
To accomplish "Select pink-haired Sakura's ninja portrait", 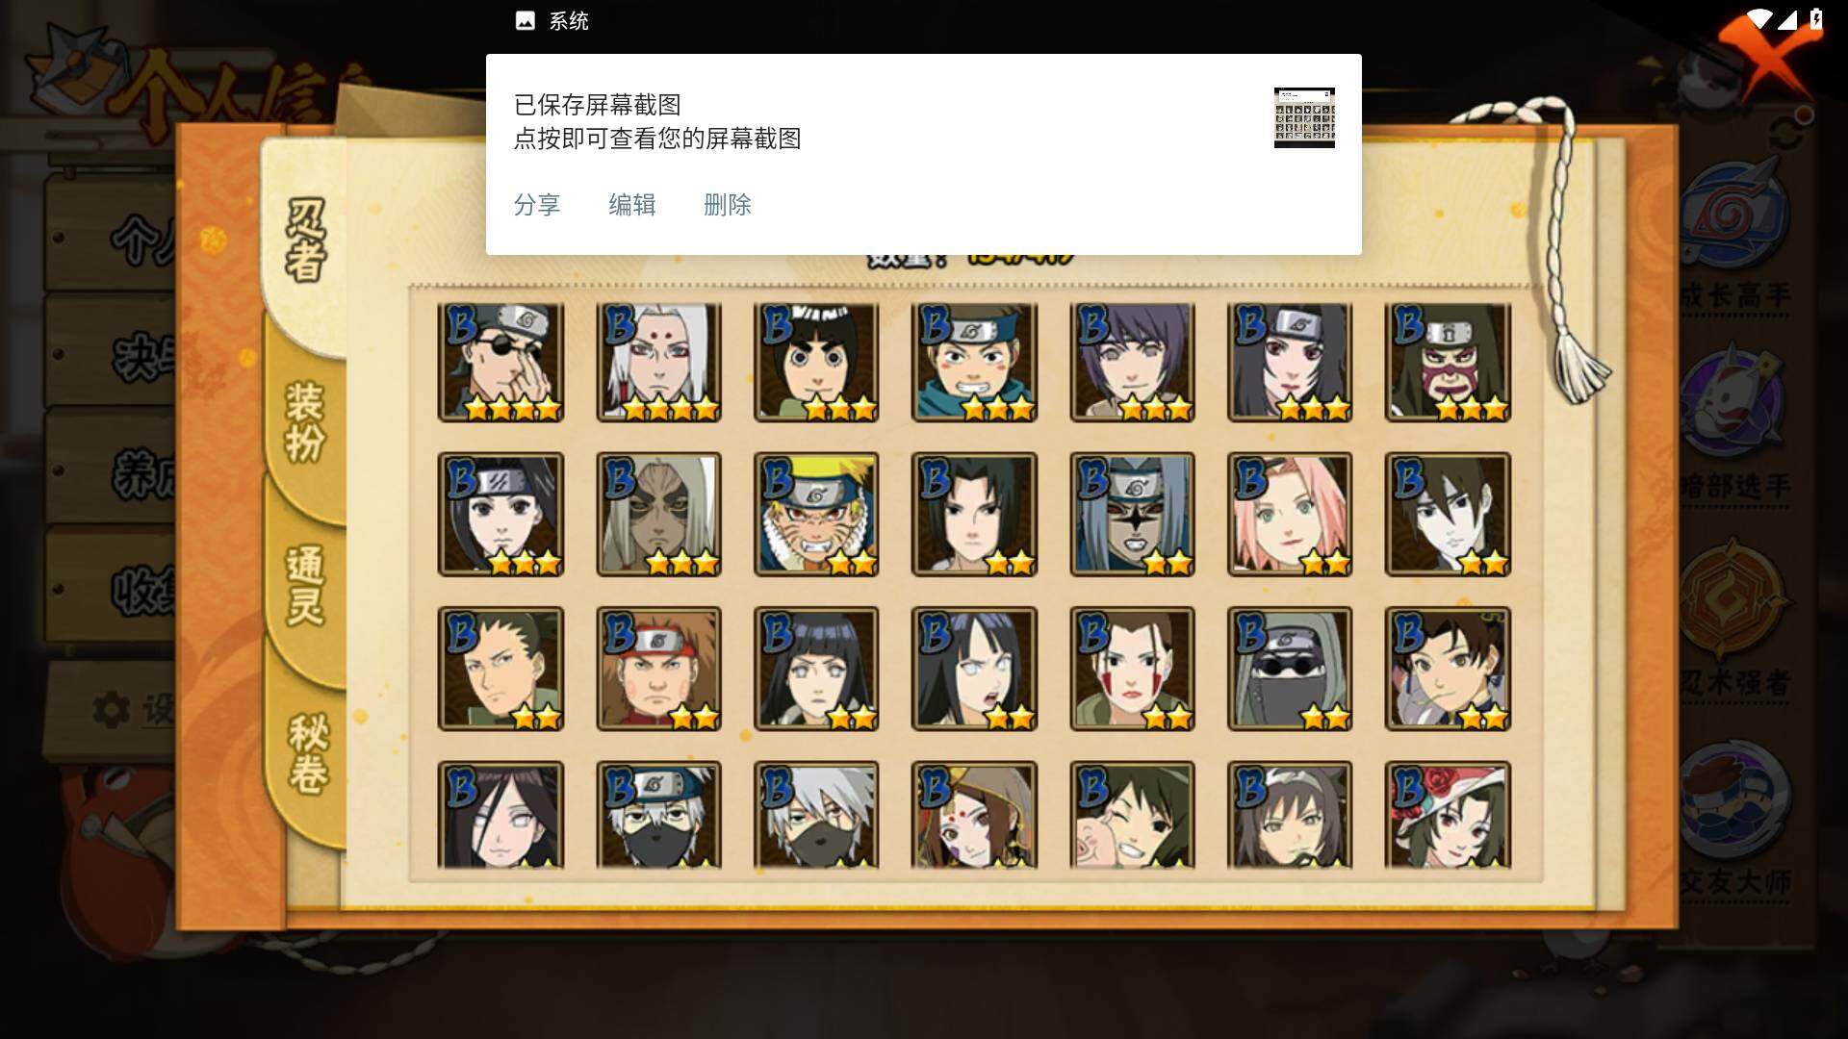I will point(1290,515).
